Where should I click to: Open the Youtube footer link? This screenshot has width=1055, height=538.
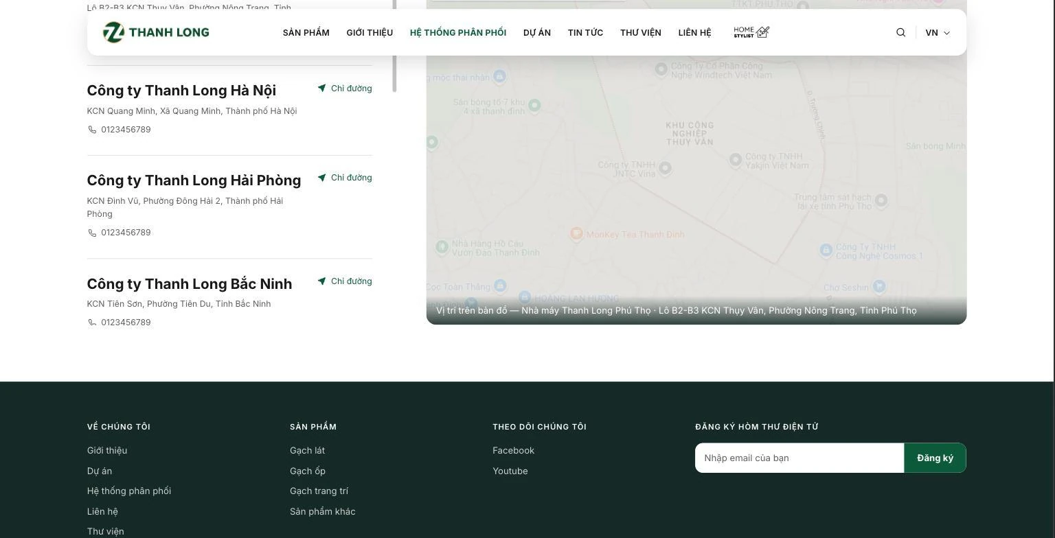510,471
